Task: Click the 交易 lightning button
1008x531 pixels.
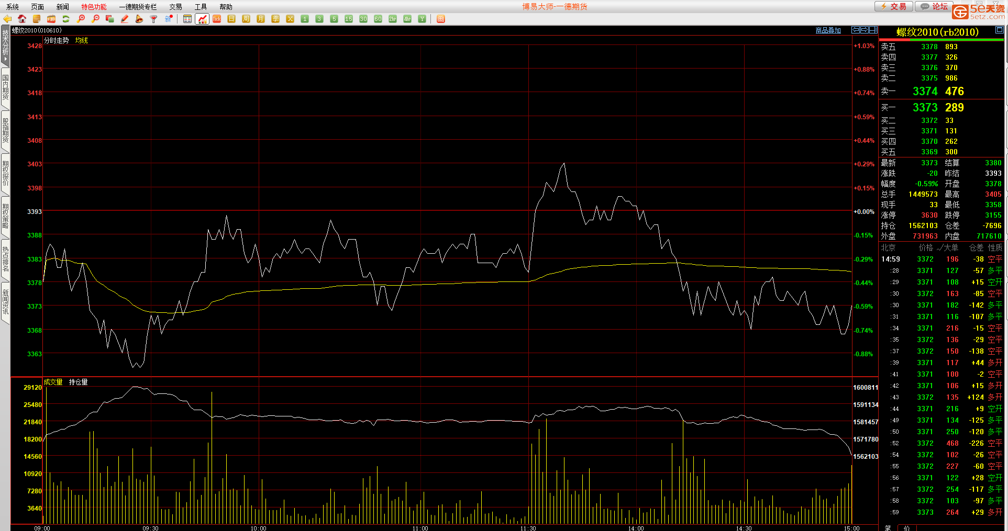Action: 894,6
